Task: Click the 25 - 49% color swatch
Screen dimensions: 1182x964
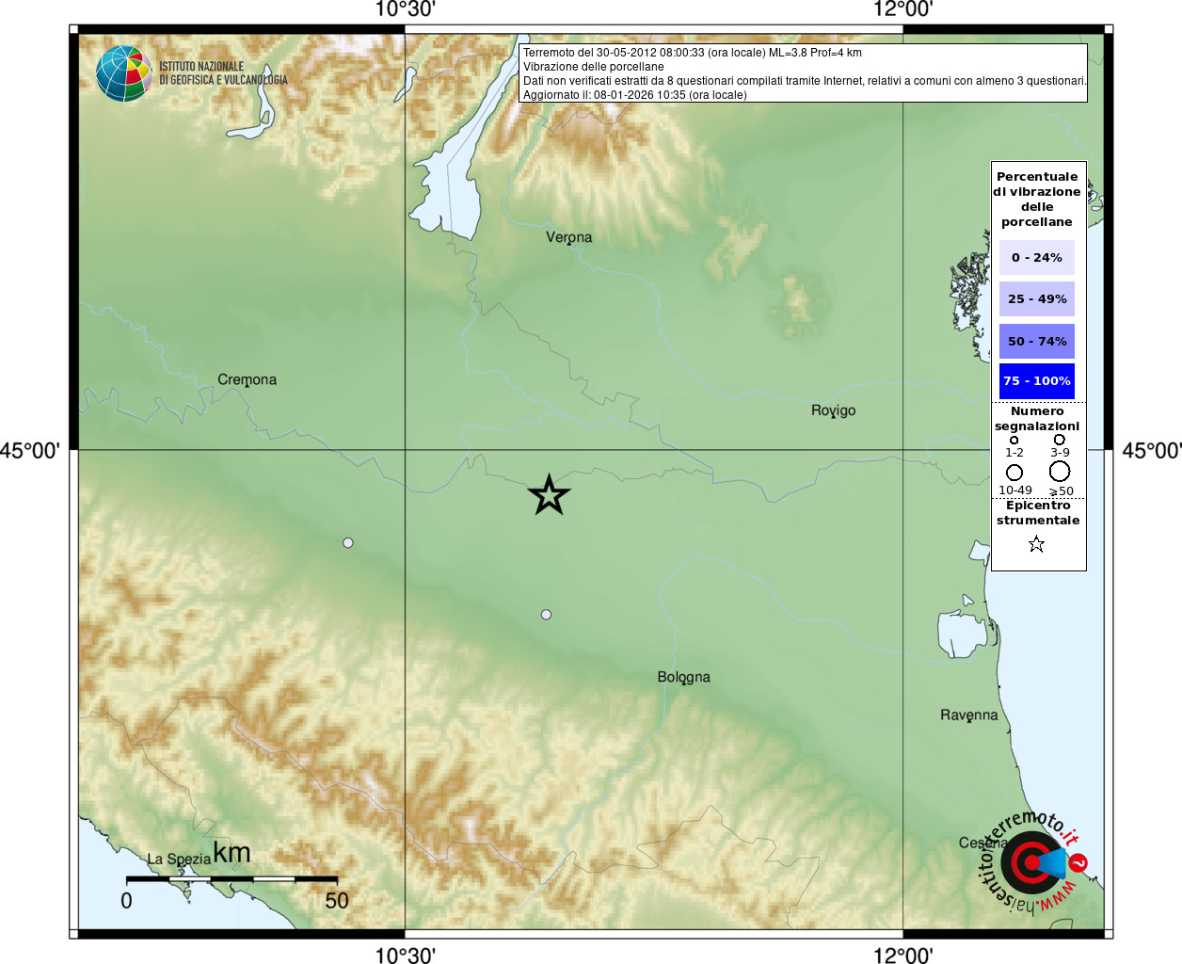Action: 1037,298
